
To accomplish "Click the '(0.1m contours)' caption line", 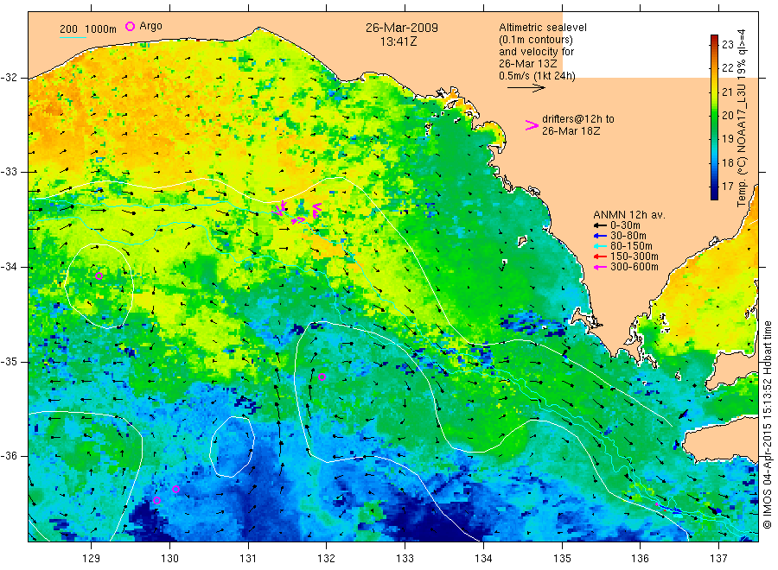I will 536,40.
